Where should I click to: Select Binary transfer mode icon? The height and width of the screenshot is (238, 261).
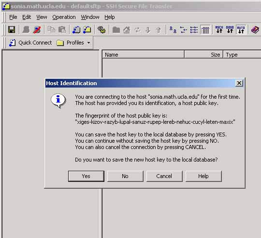(x=230, y=30)
